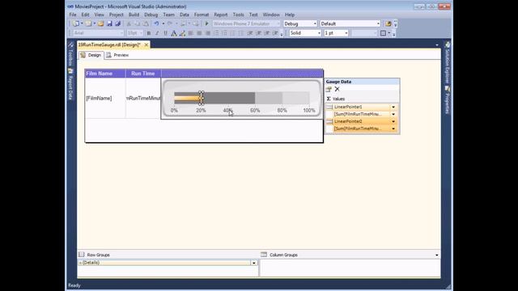
Task: Click the Borders icon in the toolbar
Action: pyautogui.click(x=383, y=33)
